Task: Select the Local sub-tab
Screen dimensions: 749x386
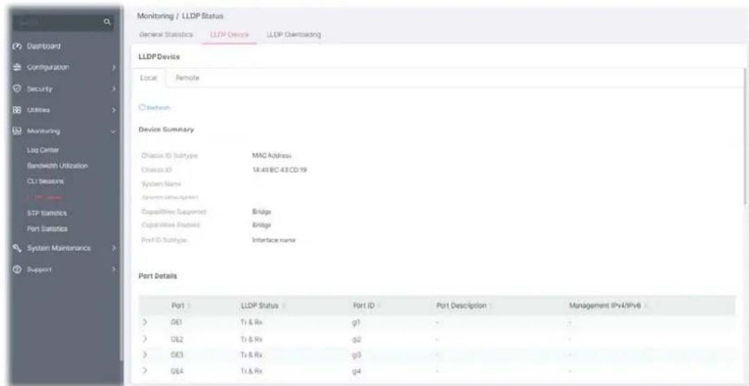Action: [x=148, y=77]
